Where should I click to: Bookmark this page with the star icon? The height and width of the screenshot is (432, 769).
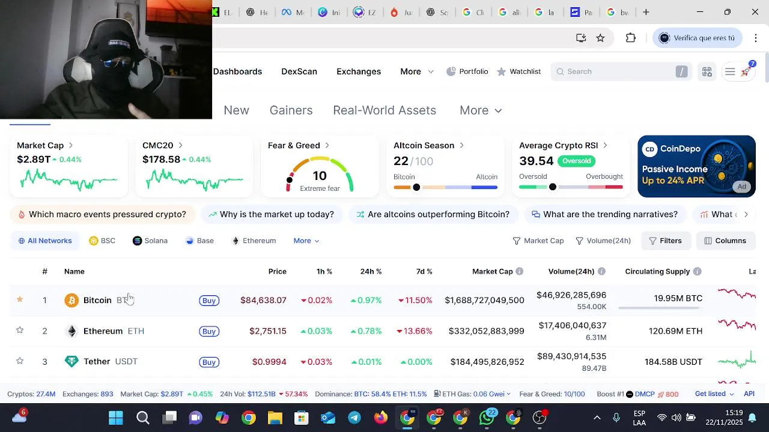[600, 38]
